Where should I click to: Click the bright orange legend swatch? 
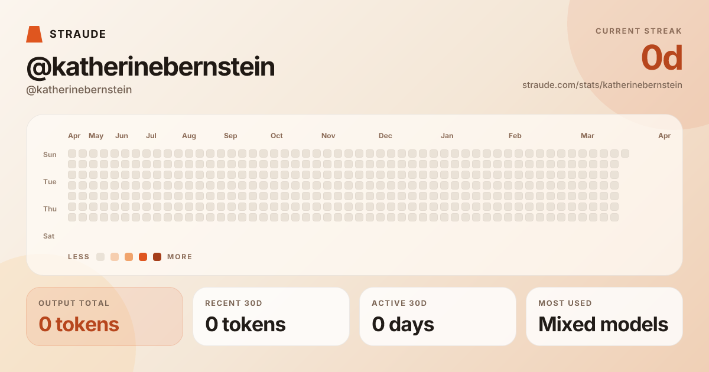(x=143, y=257)
